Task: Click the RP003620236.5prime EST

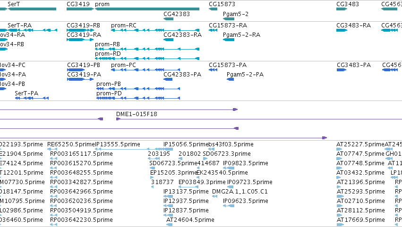Action: click(x=53, y=206)
